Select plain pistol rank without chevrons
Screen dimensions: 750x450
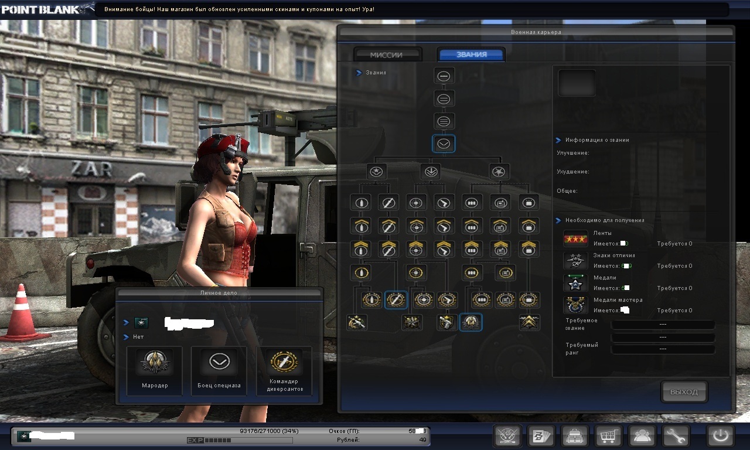pos(445,203)
